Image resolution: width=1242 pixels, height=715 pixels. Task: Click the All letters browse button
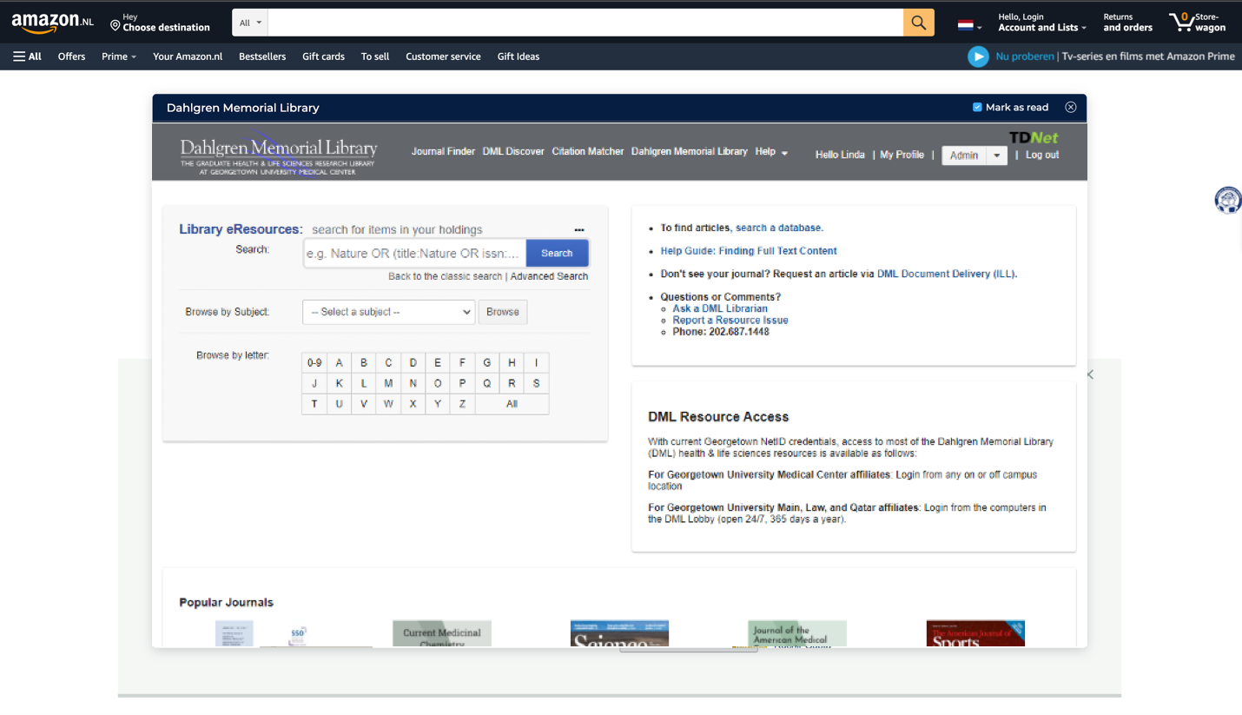tap(512, 404)
